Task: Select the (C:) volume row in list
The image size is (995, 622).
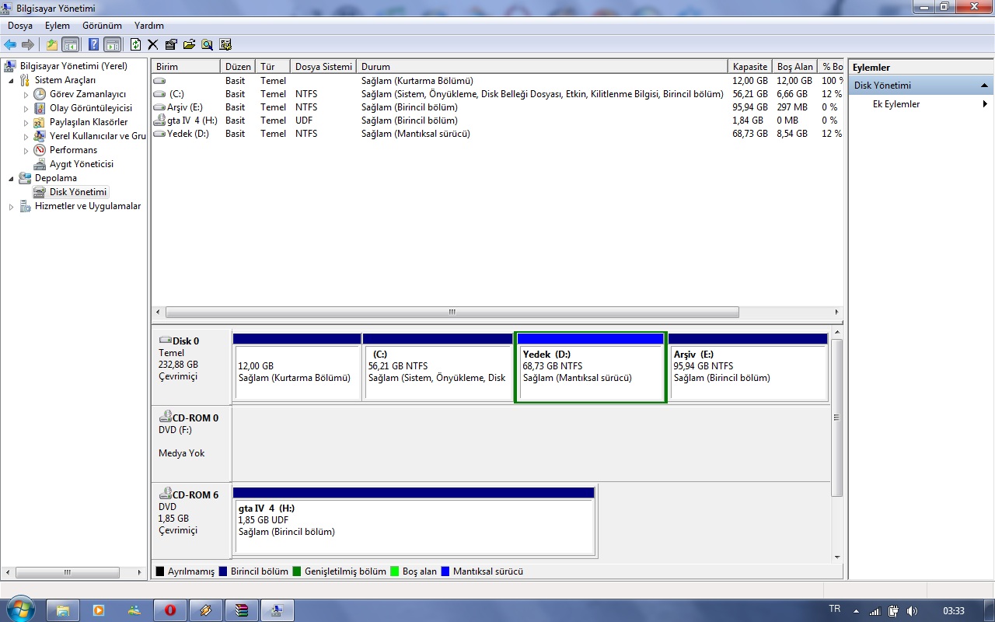Action: (497, 94)
